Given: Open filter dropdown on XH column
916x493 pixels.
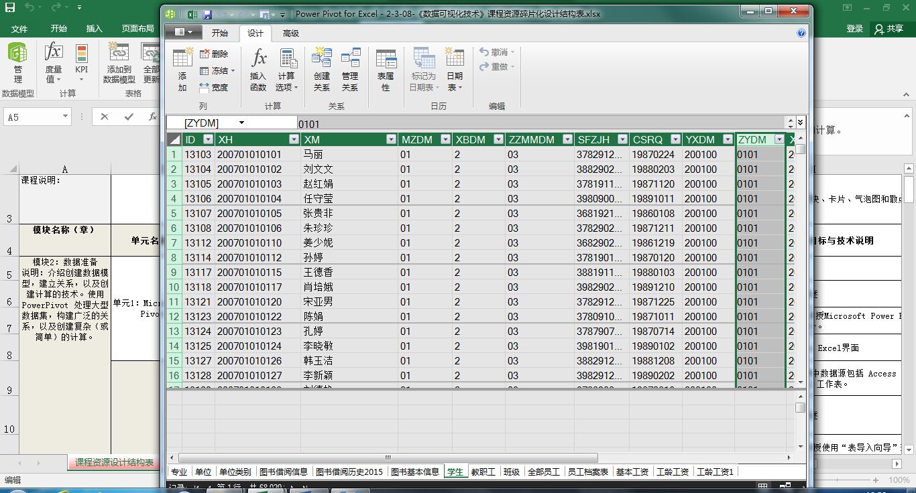Looking at the screenshot, I should pyautogui.click(x=294, y=139).
